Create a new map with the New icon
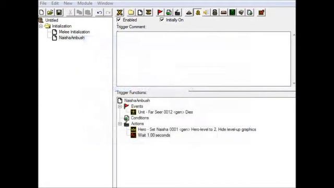 click(x=42, y=13)
